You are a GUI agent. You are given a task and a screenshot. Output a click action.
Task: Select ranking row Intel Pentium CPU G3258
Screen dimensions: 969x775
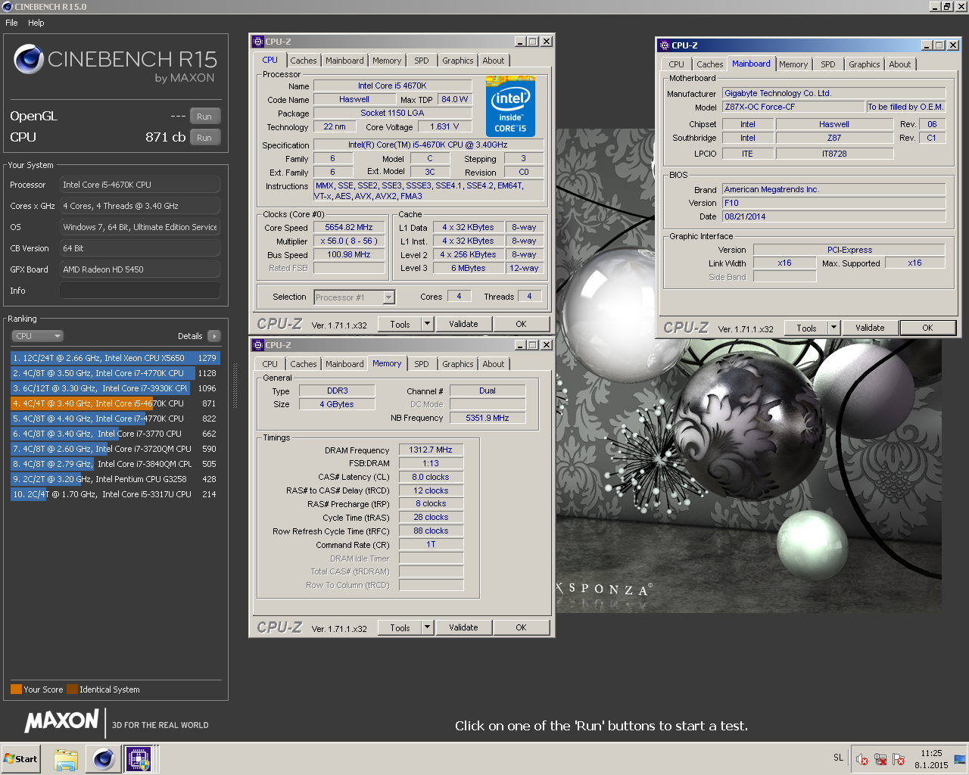pyautogui.click(x=115, y=479)
